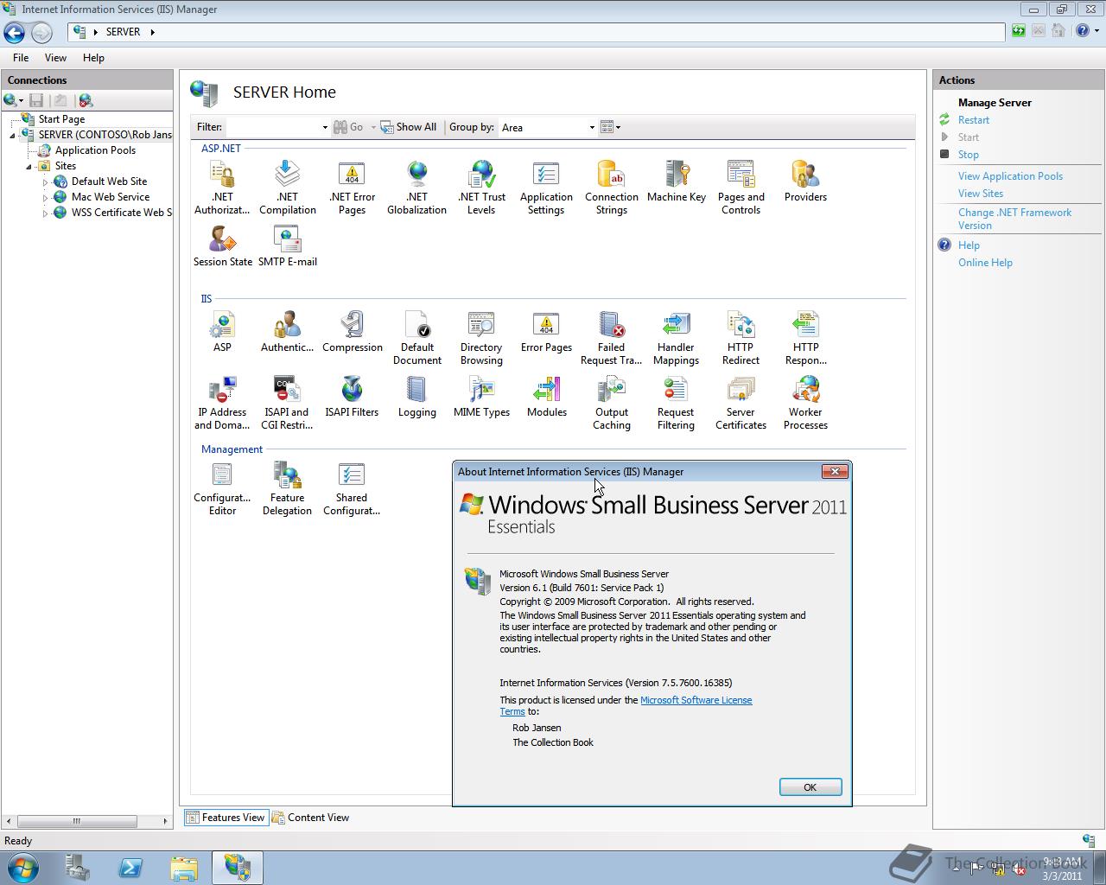
Task: Click View Application Pools link
Action: pyautogui.click(x=1010, y=176)
